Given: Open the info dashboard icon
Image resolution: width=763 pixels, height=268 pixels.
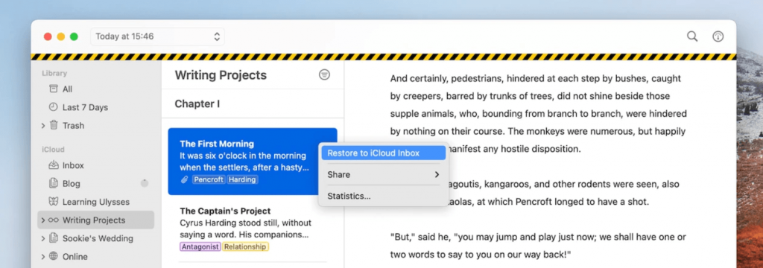Looking at the screenshot, I should click(x=718, y=36).
